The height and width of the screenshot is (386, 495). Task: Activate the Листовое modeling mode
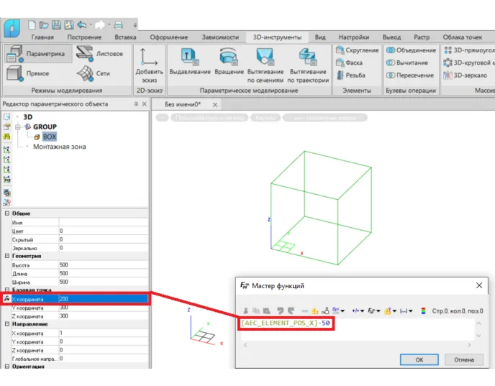pyautogui.click(x=100, y=54)
